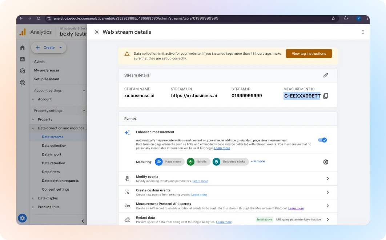Edit stream details with pencil icon

point(326,75)
